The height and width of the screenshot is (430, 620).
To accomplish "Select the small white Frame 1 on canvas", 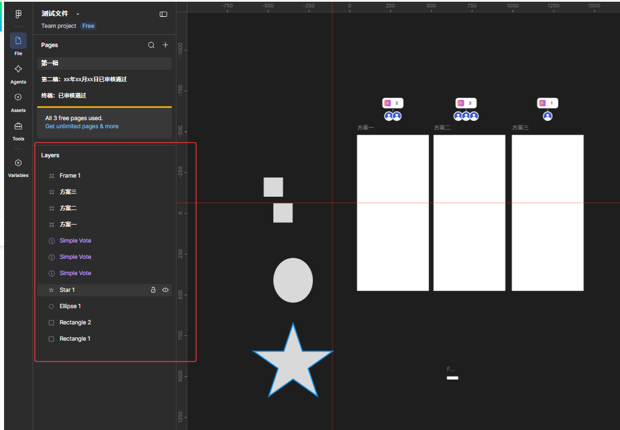I will click(x=452, y=378).
